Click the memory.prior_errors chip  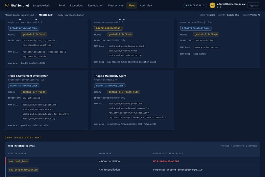coord(206,47)
